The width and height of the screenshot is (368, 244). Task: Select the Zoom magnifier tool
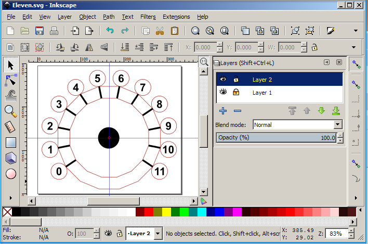(x=11, y=111)
